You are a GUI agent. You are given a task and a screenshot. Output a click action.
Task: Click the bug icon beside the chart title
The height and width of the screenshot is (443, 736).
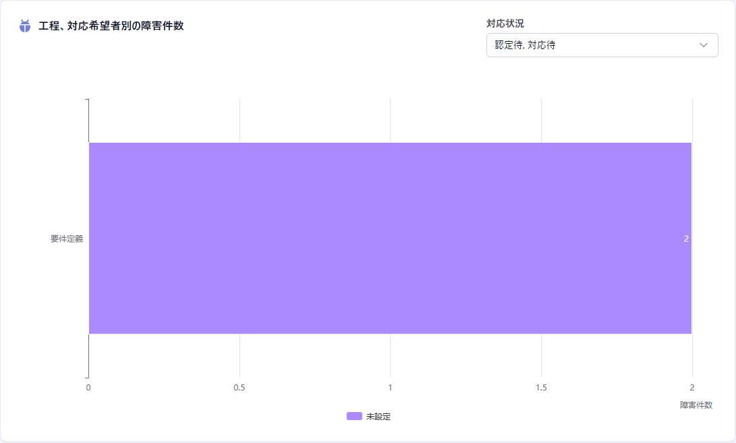click(x=26, y=27)
